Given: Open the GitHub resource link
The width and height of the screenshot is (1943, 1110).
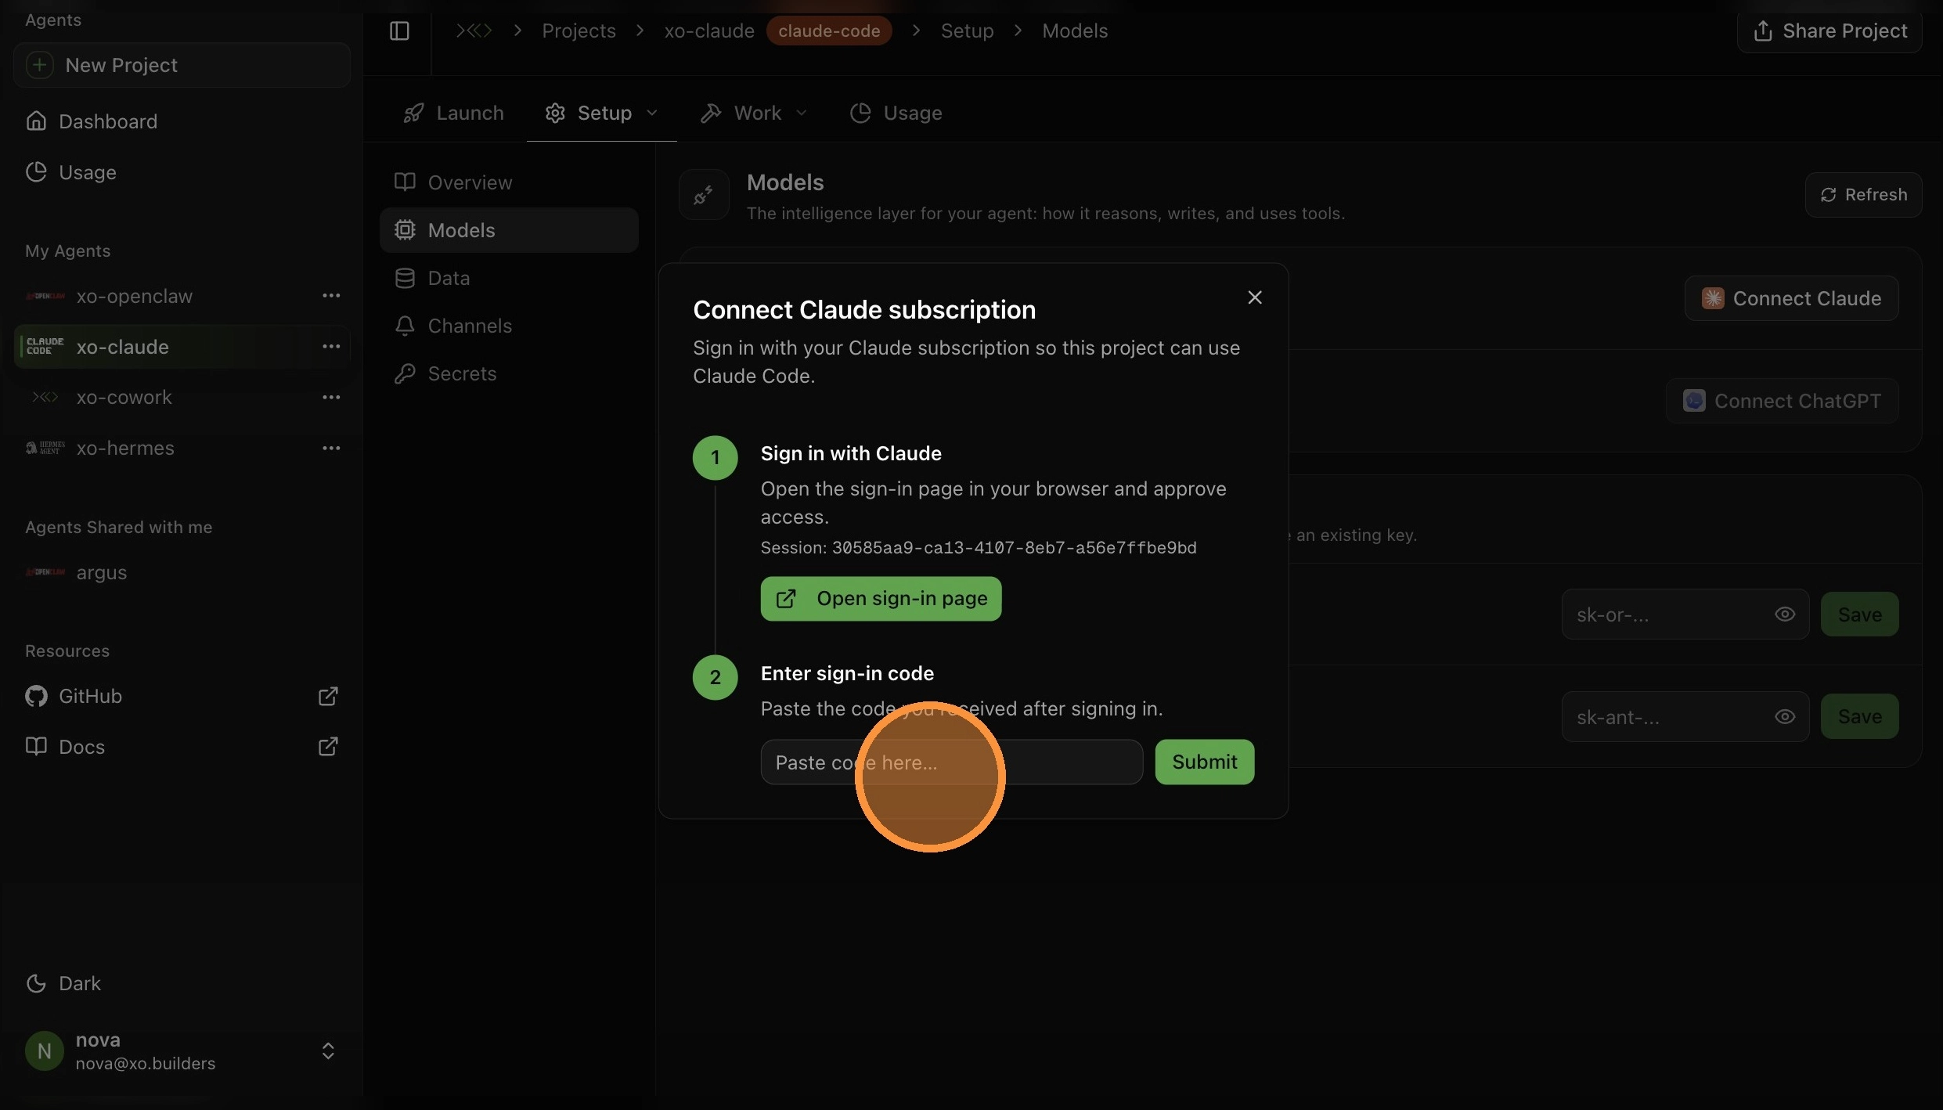Looking at the screenshot, I should coord(90,696).
